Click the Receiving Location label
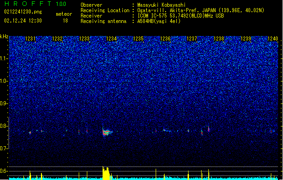Screen dimensions: 283x180 pos(105,10)
